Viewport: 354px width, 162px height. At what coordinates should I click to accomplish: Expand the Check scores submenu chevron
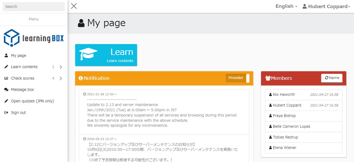coord(61,78)
